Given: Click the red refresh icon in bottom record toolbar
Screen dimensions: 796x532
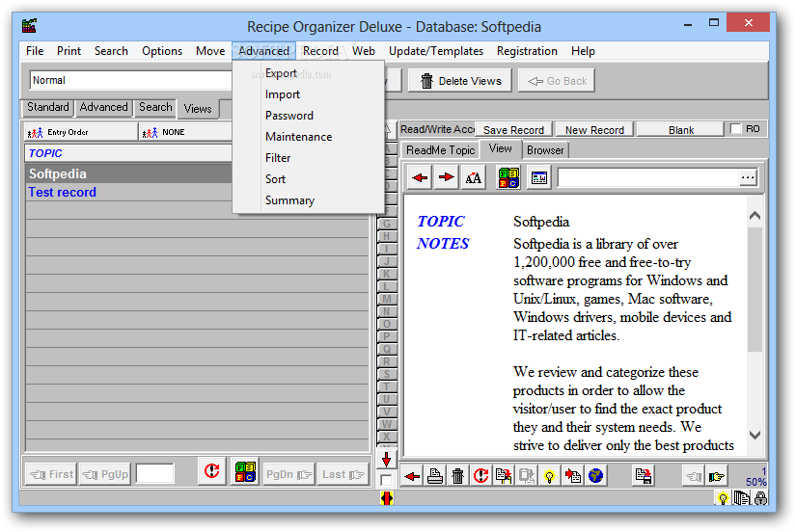Looking at the screenshot, I should coord(480,476).
